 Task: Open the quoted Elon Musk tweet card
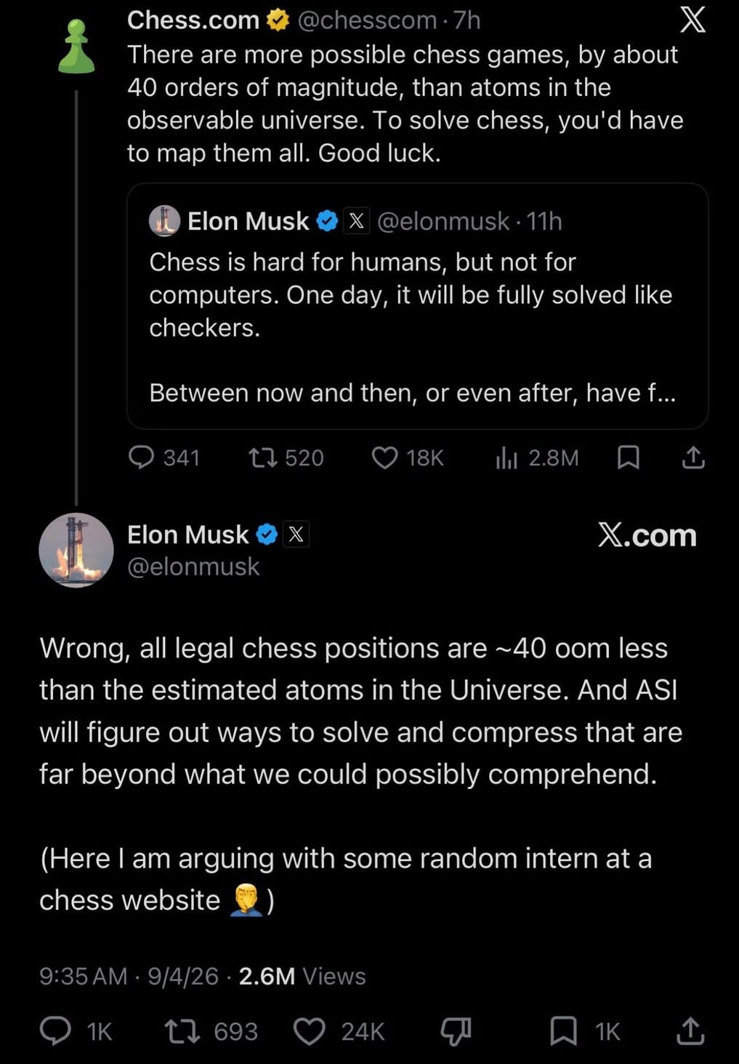coord(417,305)
